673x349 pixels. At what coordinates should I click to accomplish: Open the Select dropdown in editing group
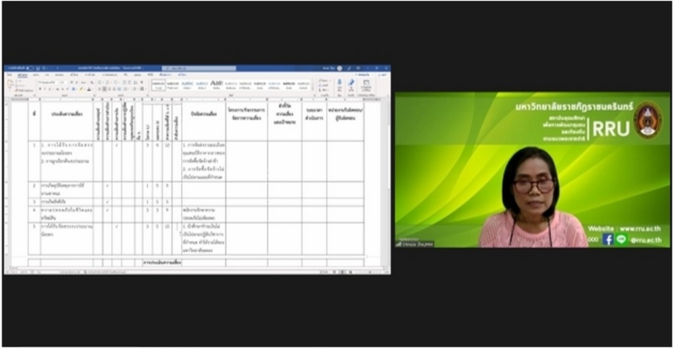(323, 90)
